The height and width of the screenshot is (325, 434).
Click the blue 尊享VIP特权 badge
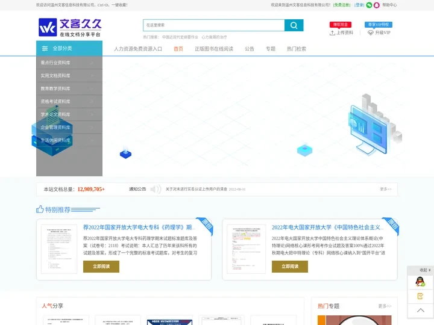point(379,25)
